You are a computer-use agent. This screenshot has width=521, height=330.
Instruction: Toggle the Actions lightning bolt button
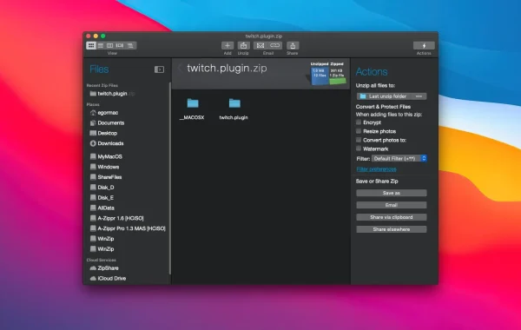pyautogui.click(x=424, y=45)
